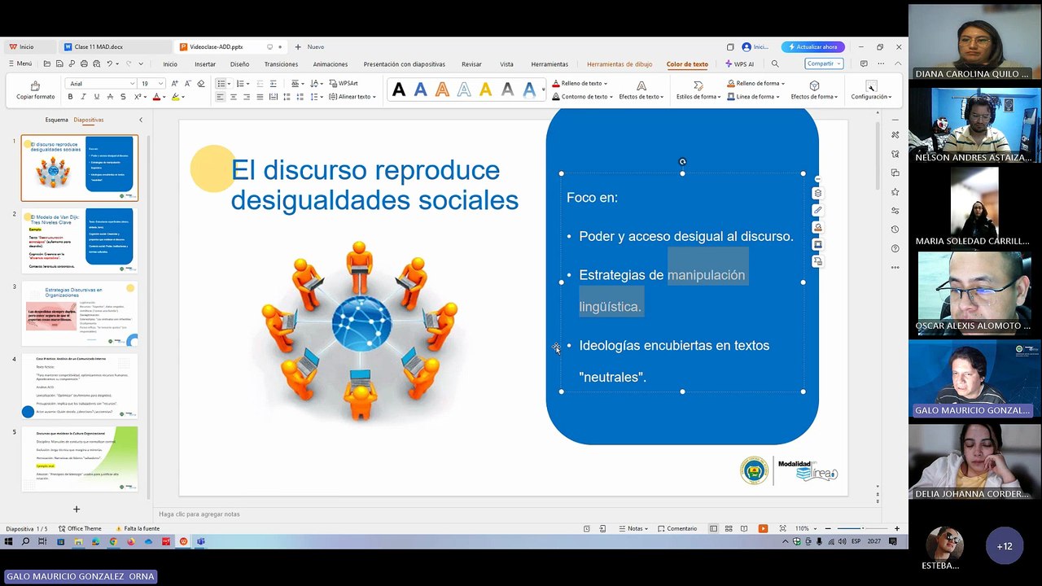The width and height of the screenshot is (1042, 586).
Task: Click the open folder icon
Action: pyautogui.click(x=47, y=63)
